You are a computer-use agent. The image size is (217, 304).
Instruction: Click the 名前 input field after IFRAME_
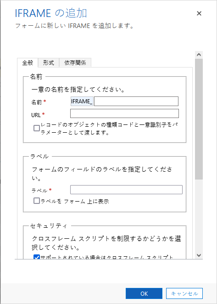point(136,101)
